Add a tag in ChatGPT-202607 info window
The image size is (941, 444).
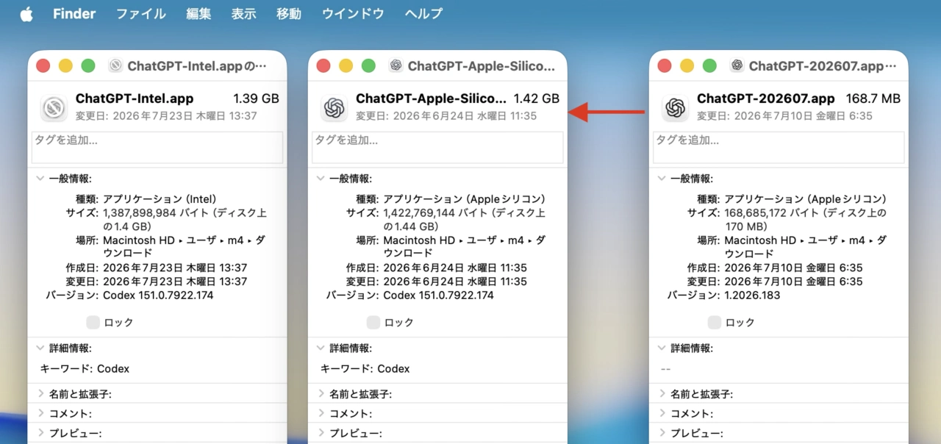(x=779, y=148)
